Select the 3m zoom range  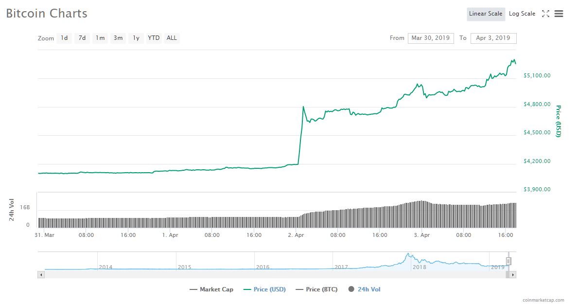tap(118, 38)
